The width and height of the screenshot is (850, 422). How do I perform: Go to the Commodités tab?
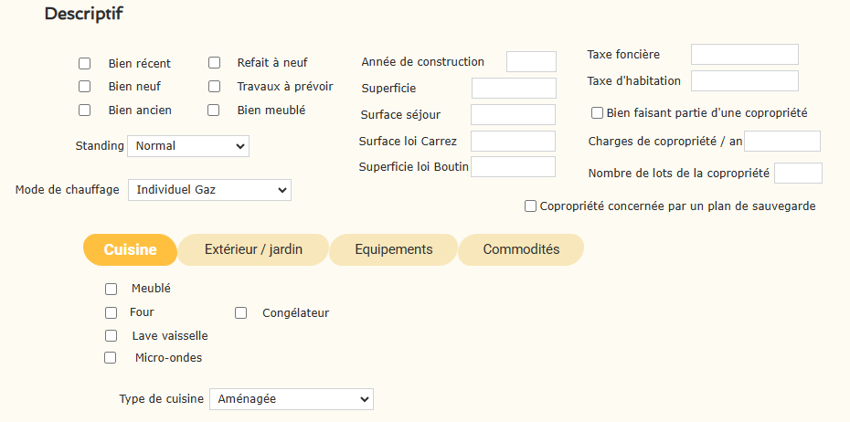(521, 249)
